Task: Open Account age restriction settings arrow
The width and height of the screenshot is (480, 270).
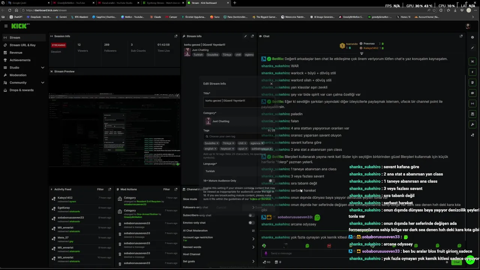Action: coord(253,239)
